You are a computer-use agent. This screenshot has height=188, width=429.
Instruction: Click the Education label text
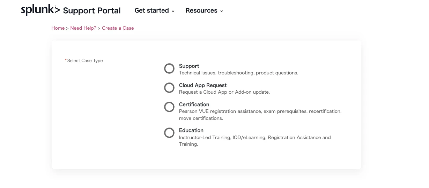tap(191, 130)
